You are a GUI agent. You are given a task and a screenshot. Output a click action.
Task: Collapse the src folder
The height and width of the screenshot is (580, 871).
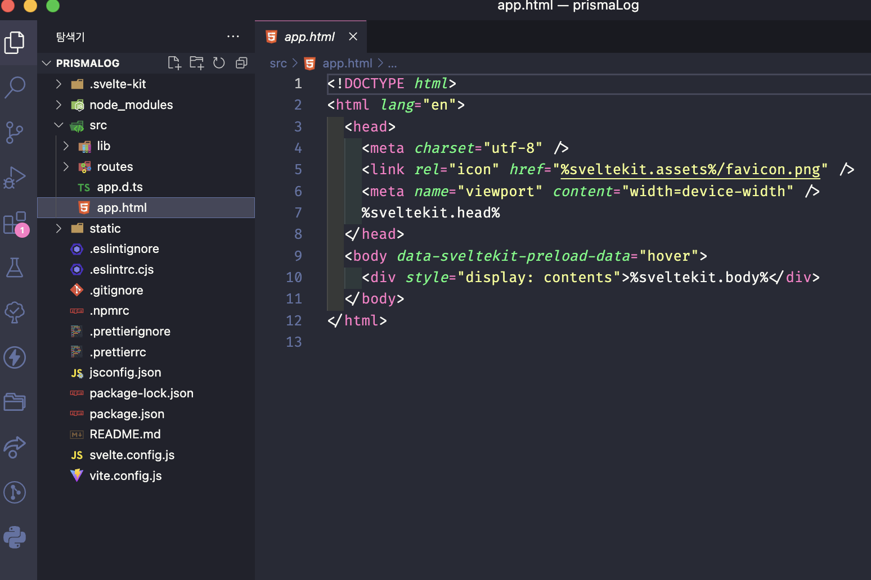point(59,125)
